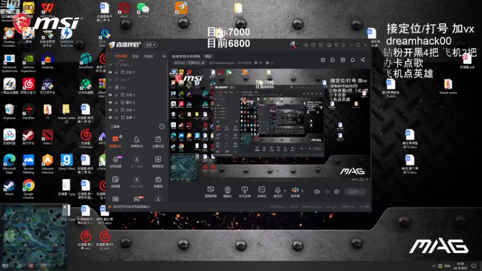Select the 全屏 1 layer row
This screenshot has height=271, width=482.
137,117
